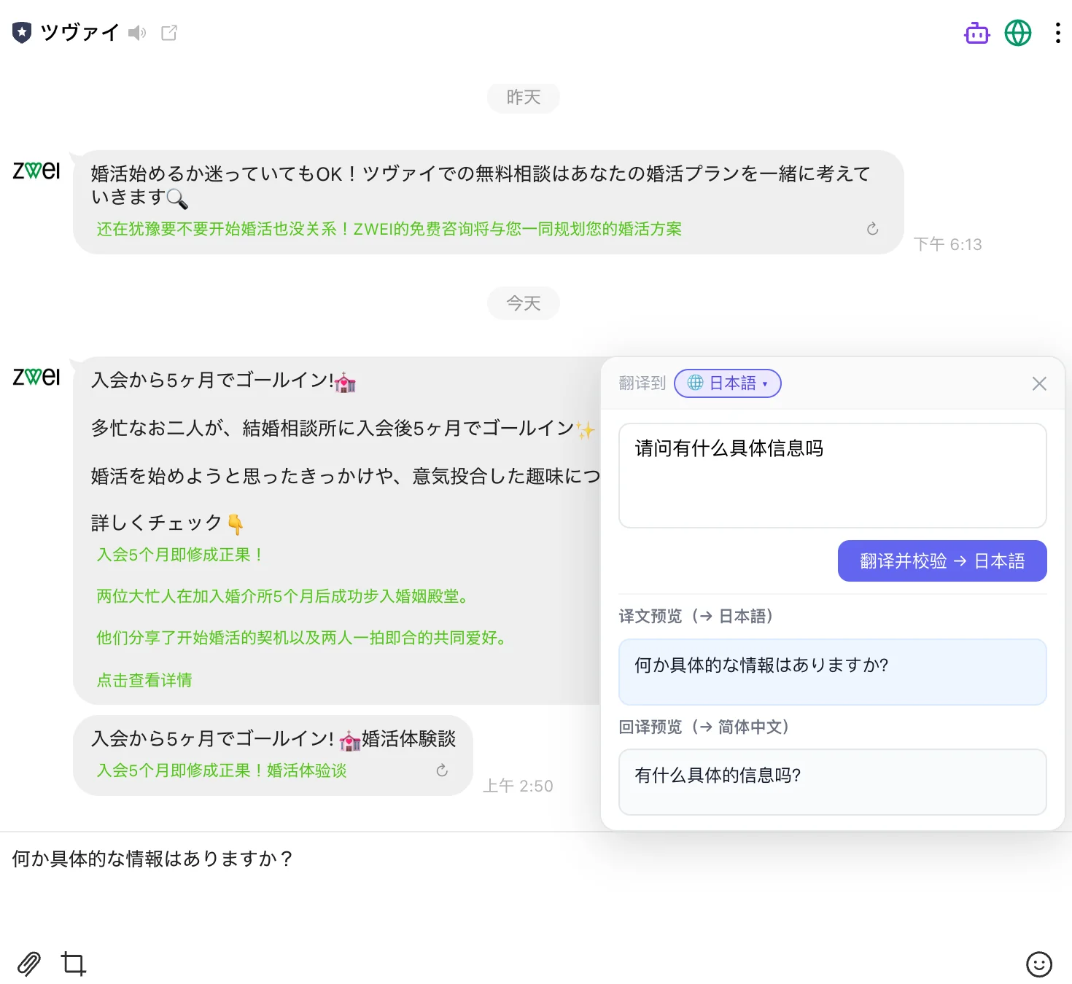Click the source text box 请问有什么具体信息吗
The image size is (1072, 984).
832,475
